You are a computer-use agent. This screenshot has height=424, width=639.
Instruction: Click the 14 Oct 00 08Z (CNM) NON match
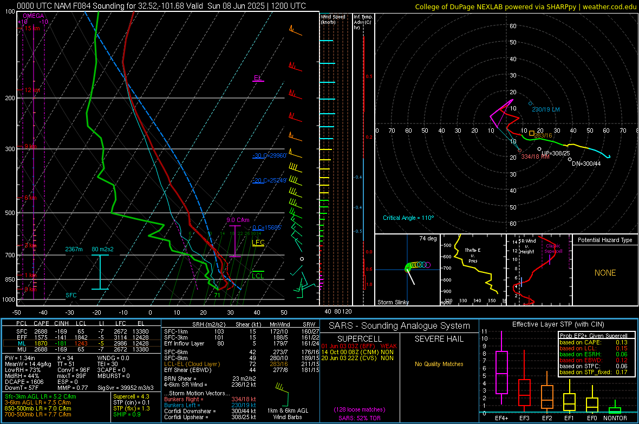coord(357,352)
